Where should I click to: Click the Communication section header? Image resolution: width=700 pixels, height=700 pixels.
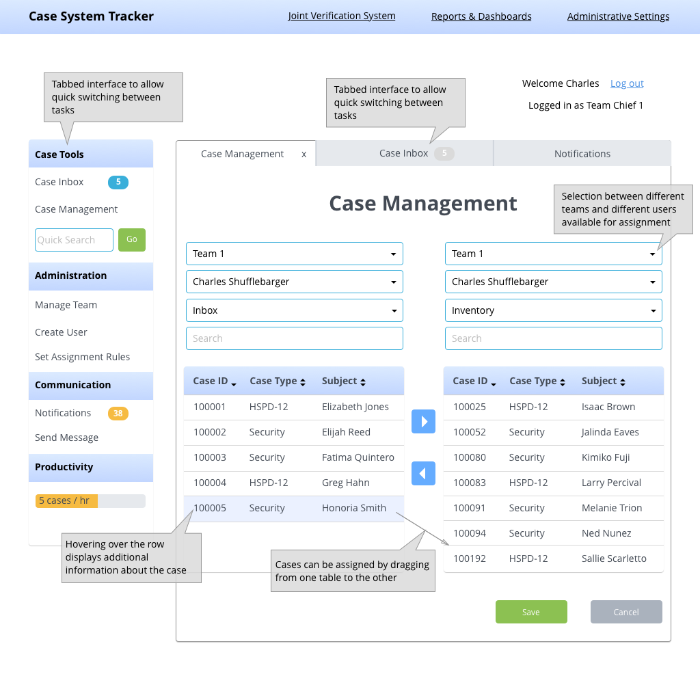click(x=91, y=386)
